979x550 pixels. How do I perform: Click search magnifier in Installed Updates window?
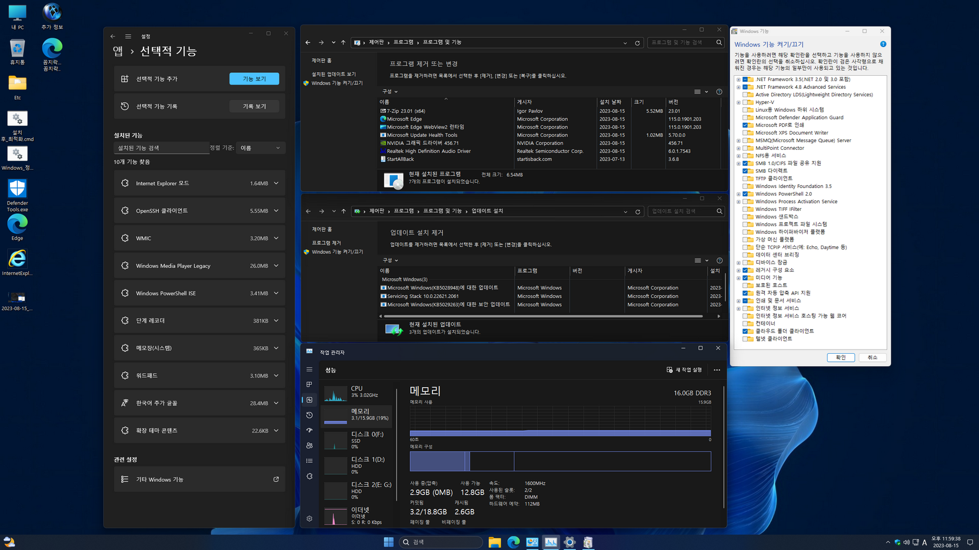pyautogui.click(x=719, y=211)
